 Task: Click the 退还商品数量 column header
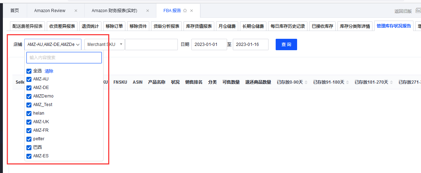pyautogui.click(x=258, y=82)
